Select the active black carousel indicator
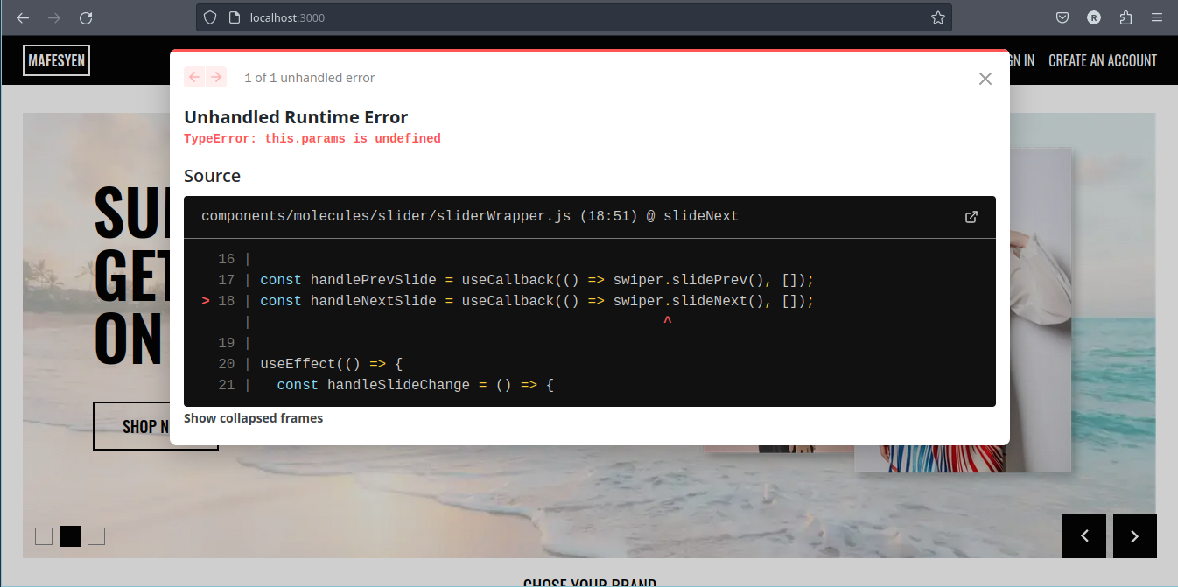Viewport: 1178px width, 587px height. pyautogui.click(x=69, y=535)
